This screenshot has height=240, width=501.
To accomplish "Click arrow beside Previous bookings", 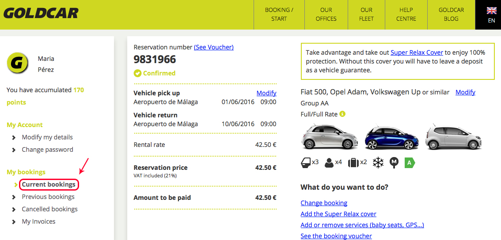I will (14, 197).
